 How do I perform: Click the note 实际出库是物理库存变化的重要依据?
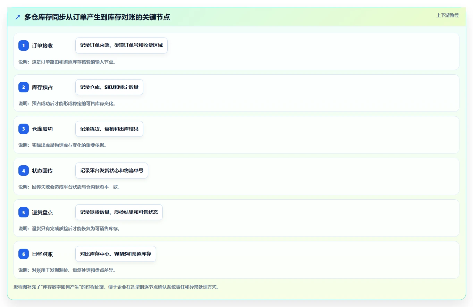tap(62, 145)
